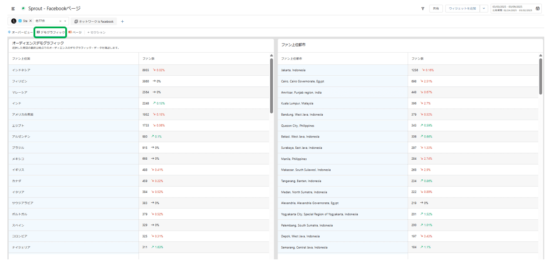Open the hamburger menu beside Sprout title
Screen dimensions: 553x275
click(x=13, y=9)
